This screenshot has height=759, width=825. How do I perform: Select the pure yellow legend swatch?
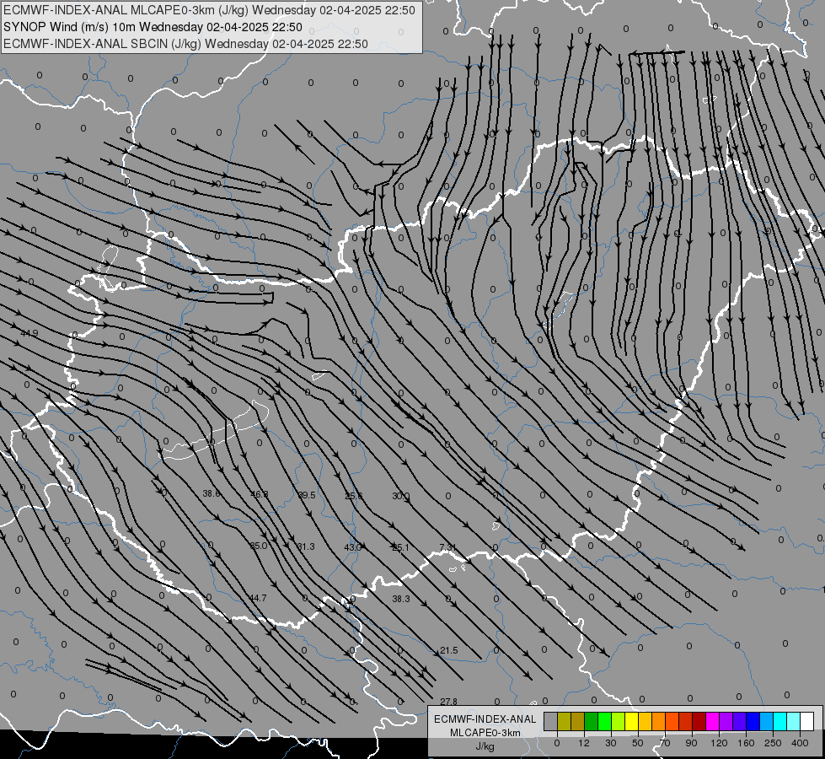click(x=632, y=722)
